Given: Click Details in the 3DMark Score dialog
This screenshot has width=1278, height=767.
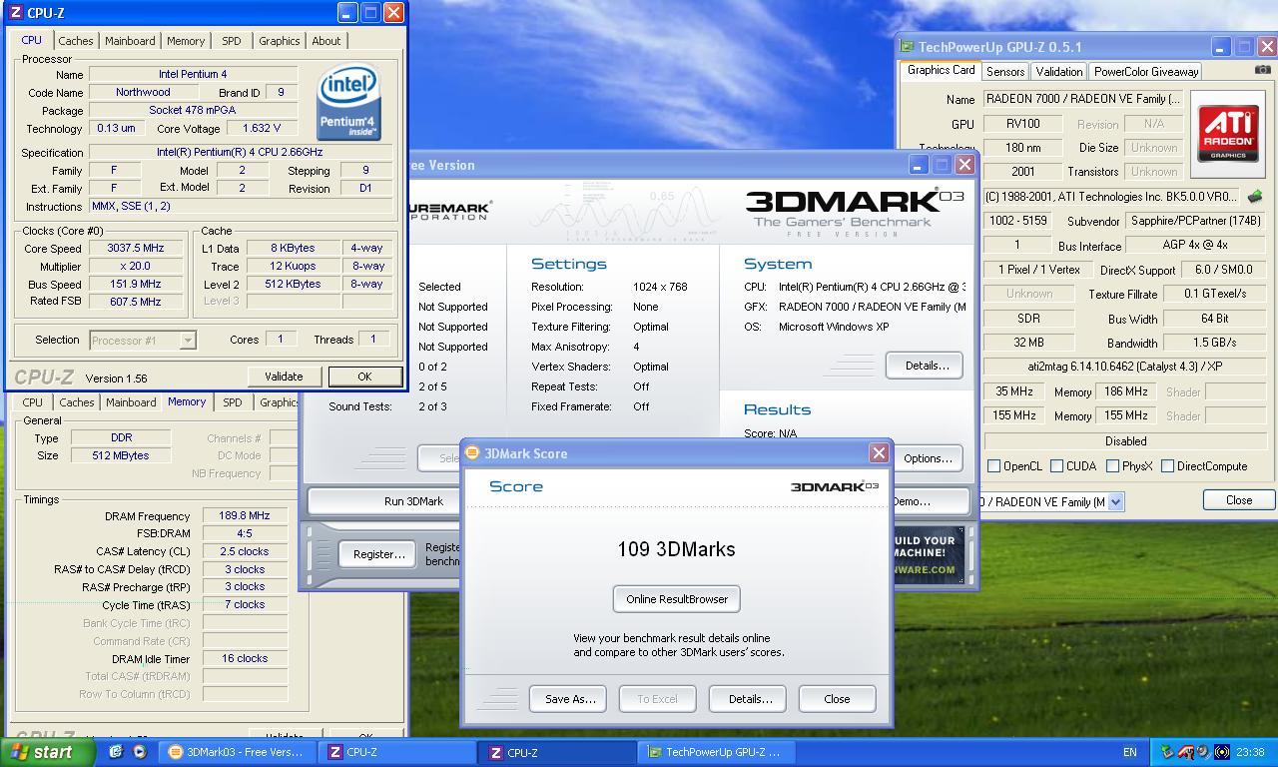Looking at the screenshot, I should pos(750,699).
